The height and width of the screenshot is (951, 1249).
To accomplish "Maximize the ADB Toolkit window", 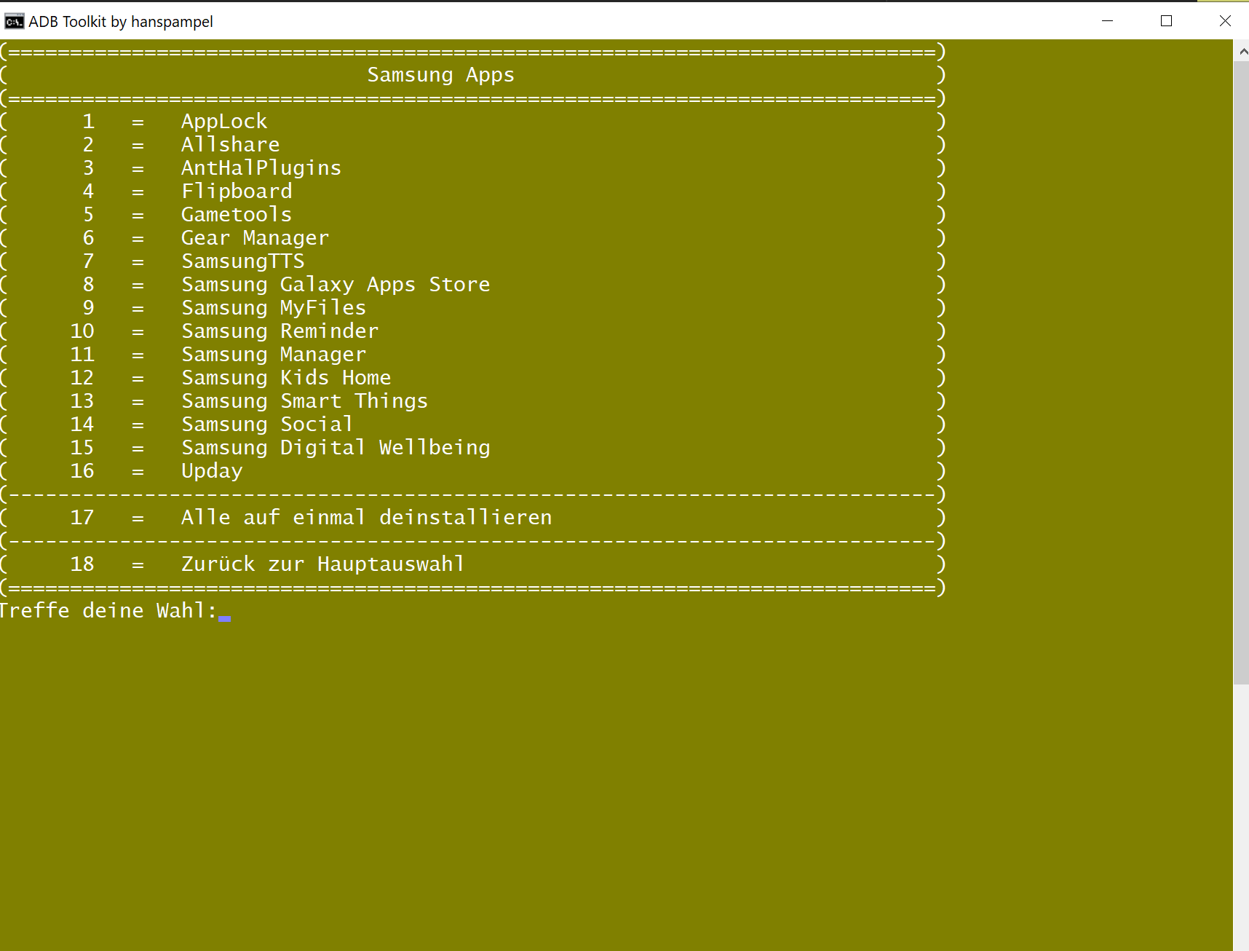I will coord(1166,21).
